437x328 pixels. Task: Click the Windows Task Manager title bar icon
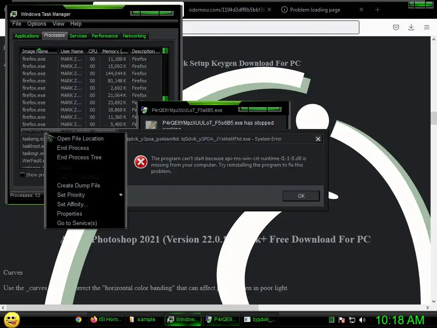pyautogui.click(x=14, y=14)
